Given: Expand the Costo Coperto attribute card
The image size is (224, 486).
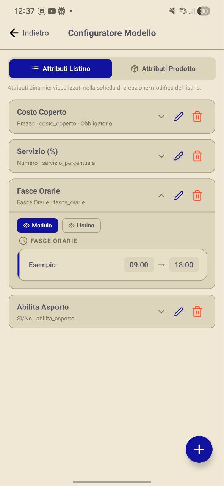Looking at the screenshot, I should pos(161,117).
